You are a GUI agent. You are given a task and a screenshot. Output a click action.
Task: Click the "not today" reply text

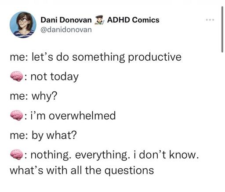(x=54, y=76)
